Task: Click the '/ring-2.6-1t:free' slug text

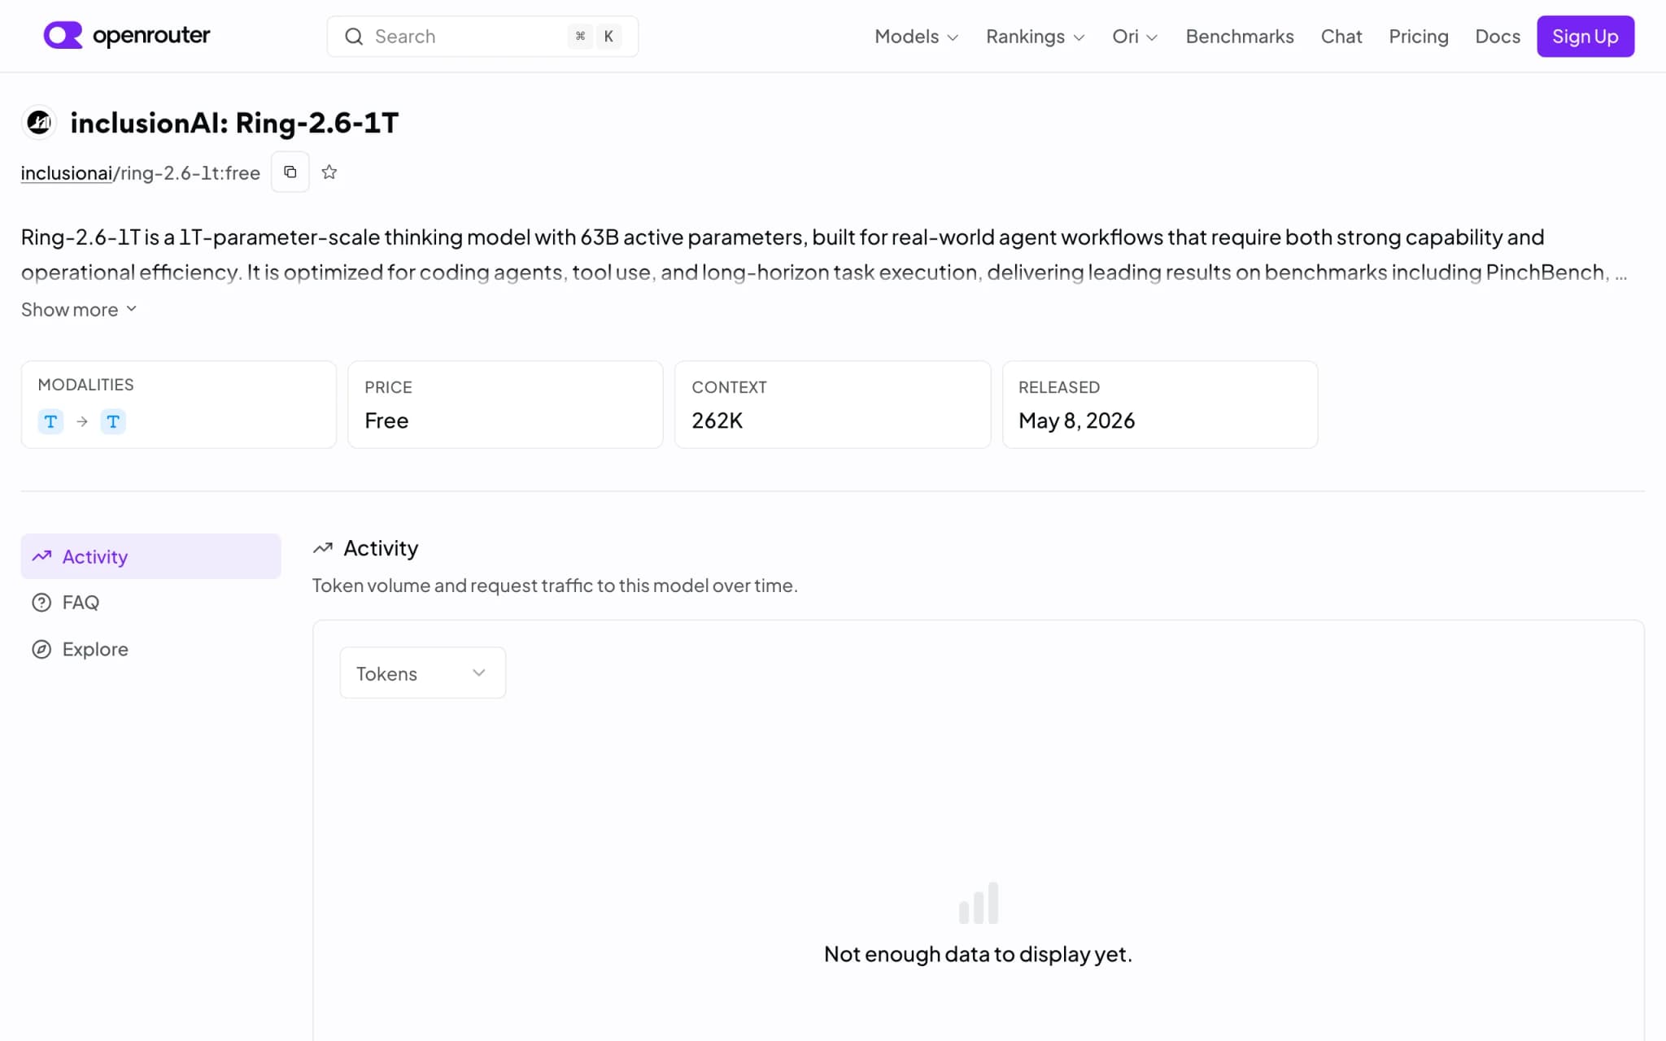Action: point(187,172)
